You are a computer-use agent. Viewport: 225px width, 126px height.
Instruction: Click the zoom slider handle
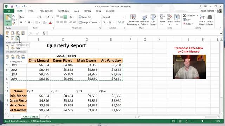pyautogui.click(x=202, y=121)
